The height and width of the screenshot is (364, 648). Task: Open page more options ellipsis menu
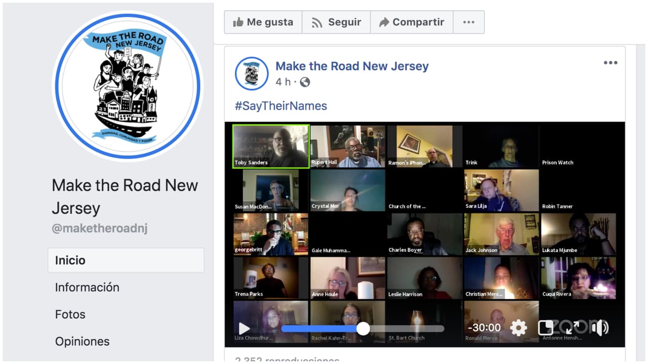click(469, 22)
